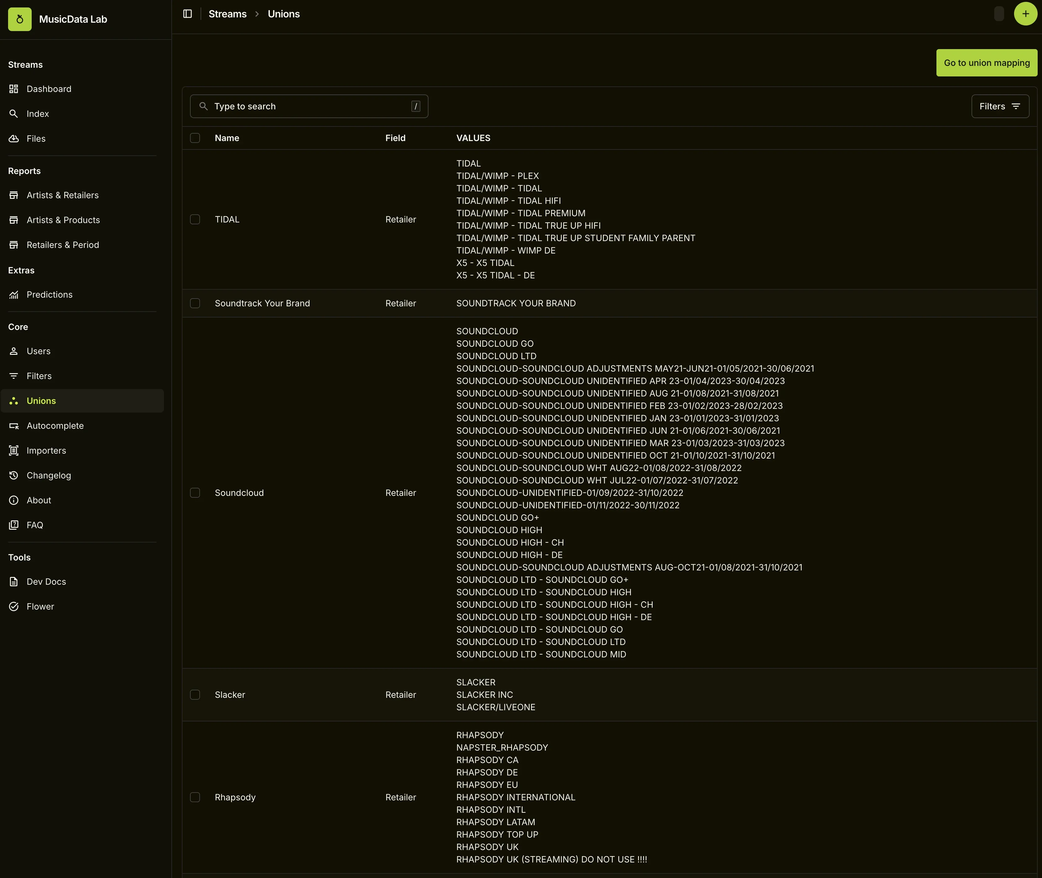
Task: Click the Changelog history icon
Action: click(14, 476)
